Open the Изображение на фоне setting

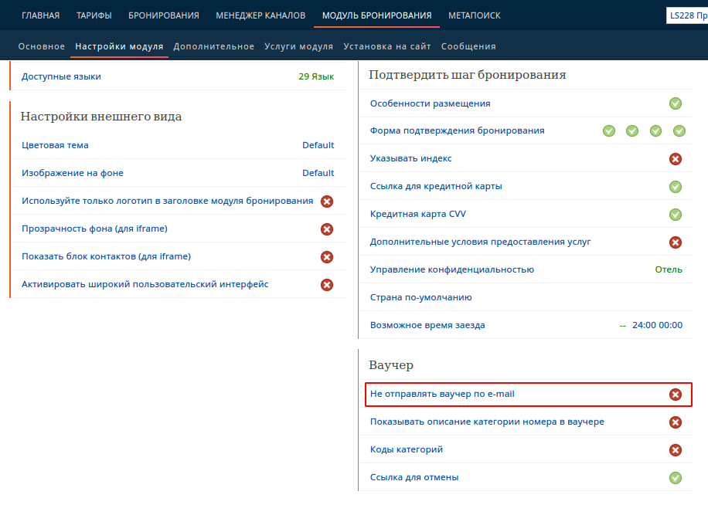[72, 173]
